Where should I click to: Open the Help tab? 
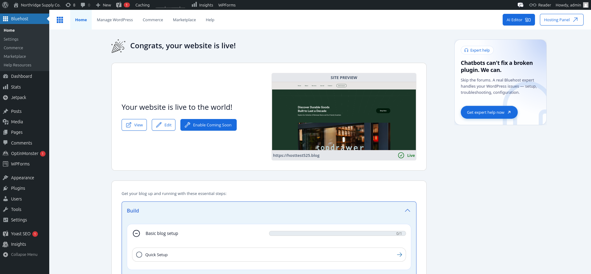210,20
